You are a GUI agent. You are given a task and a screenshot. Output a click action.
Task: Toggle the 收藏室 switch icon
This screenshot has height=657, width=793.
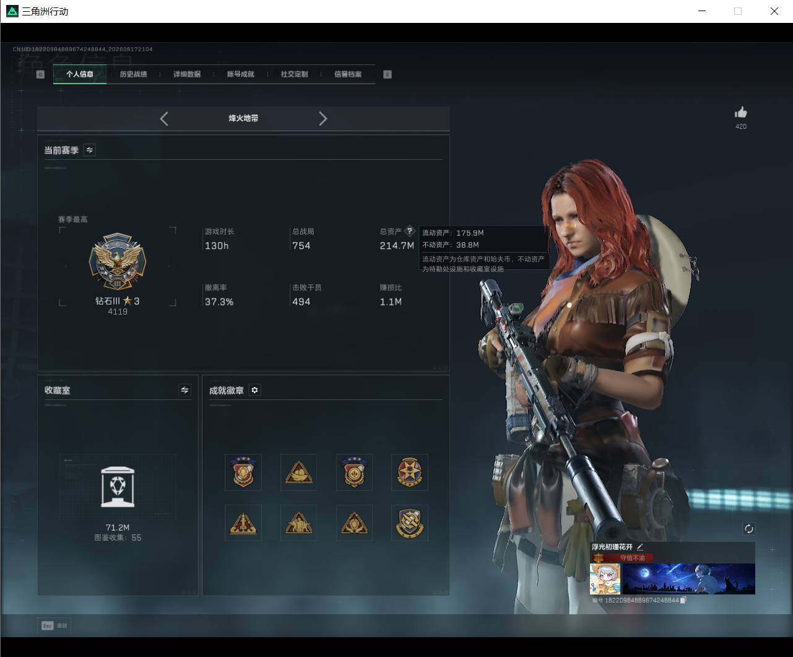pos(184,389)
